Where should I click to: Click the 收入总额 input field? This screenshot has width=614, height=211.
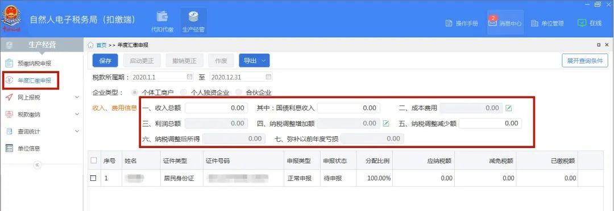click(217, 108)
